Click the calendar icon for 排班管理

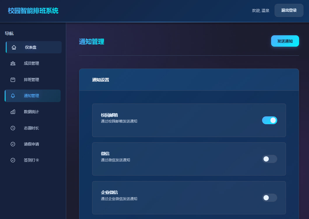13,80
